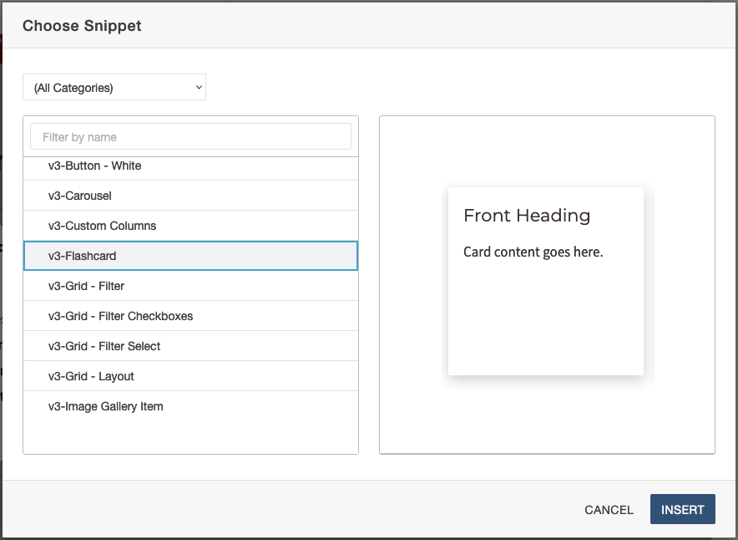Viewport: 738px width, 540px height.
Task: Choose v3-Grid - Filter Select snippet
Action: (x=190, y=346)
